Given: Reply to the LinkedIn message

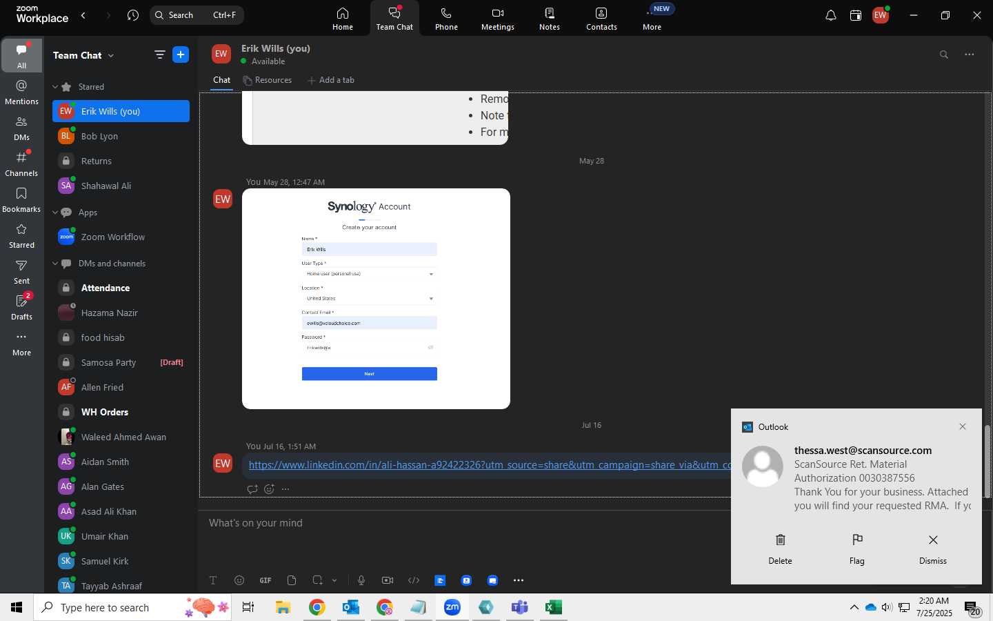Looking at the screenshot, I should coord(252,489).
